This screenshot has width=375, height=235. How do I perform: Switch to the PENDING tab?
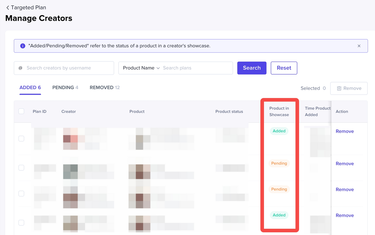coord(65,87)
